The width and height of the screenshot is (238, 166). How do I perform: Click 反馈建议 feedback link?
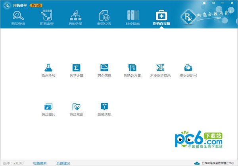[x=63, y=163]
